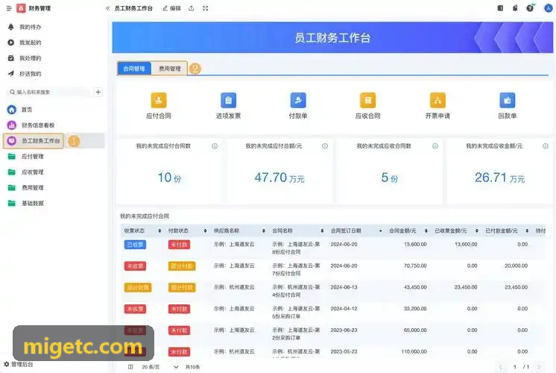Open the book/docs icon in top-right
This screenshot has width=556, height=373.
[x=500, y=8]
